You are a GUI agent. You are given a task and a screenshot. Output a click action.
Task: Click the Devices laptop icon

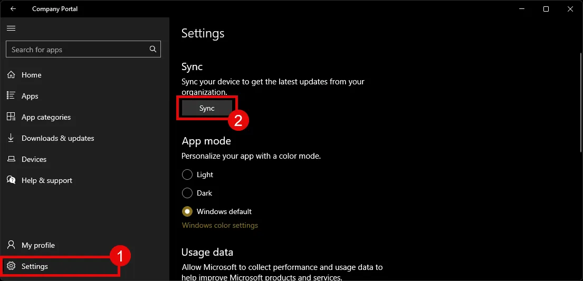(11, 159)
